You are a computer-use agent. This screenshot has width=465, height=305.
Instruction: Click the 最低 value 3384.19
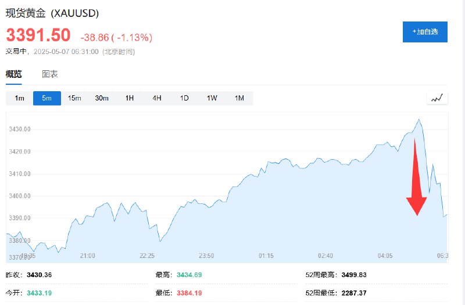click(x=189, y=293)
